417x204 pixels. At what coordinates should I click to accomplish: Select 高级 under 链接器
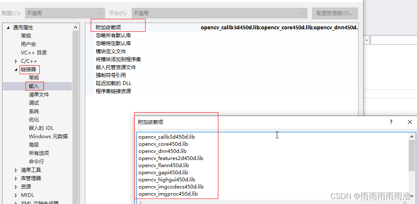[x=34, y=145]
